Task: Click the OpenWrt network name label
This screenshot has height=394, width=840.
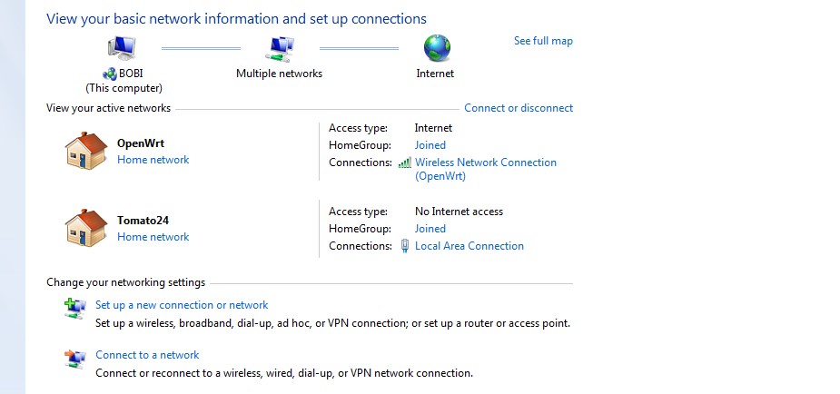Action: pos(140,143)
